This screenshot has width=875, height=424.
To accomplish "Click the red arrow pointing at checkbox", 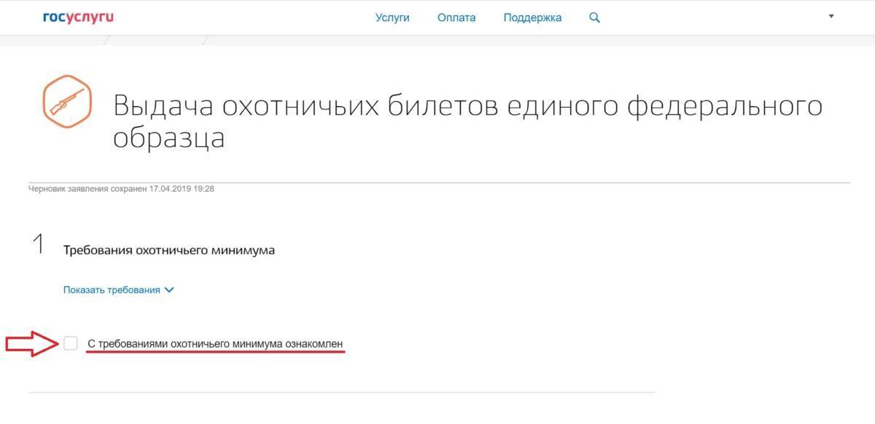I will pos(31,345).
